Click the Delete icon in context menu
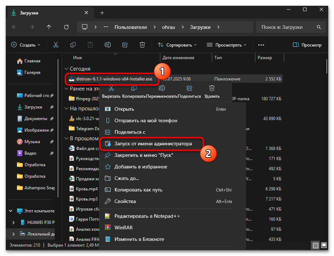Viewport: 334px width, 256px height. tap(212, 88)
